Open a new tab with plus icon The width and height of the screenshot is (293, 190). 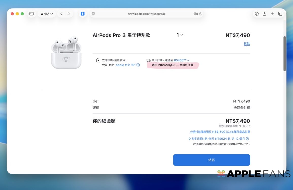tap(272, 14)
